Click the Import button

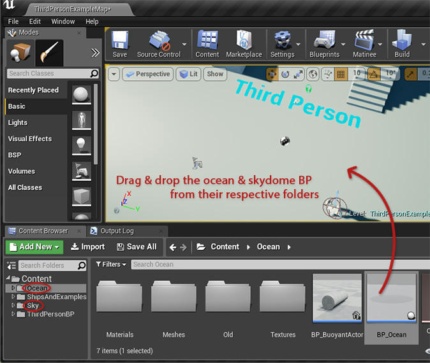click(87, 246)
